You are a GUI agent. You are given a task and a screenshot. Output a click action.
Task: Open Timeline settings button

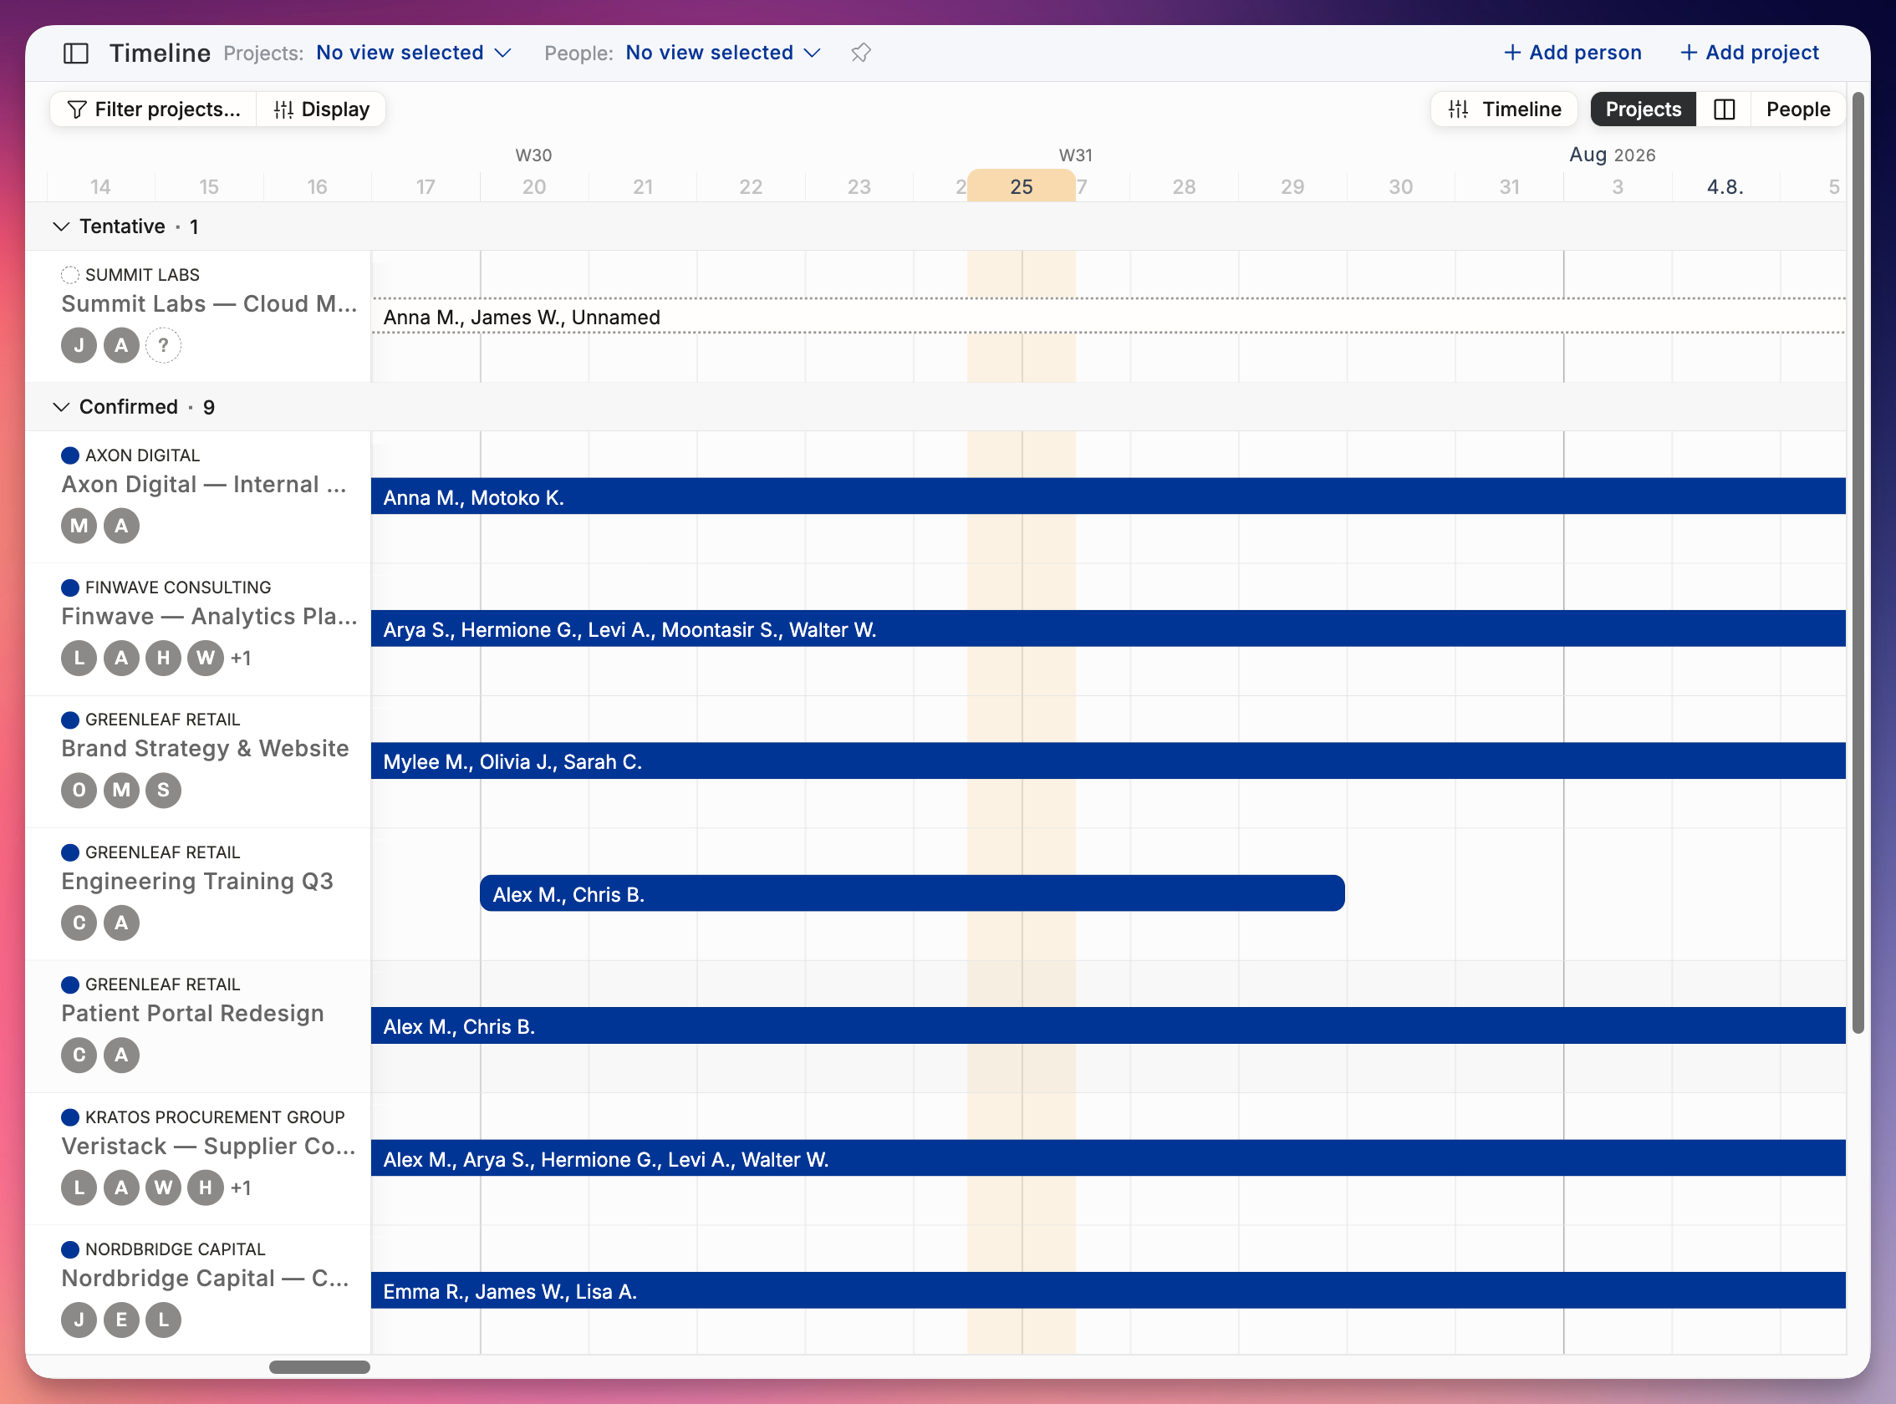(x=1504, y=109)
